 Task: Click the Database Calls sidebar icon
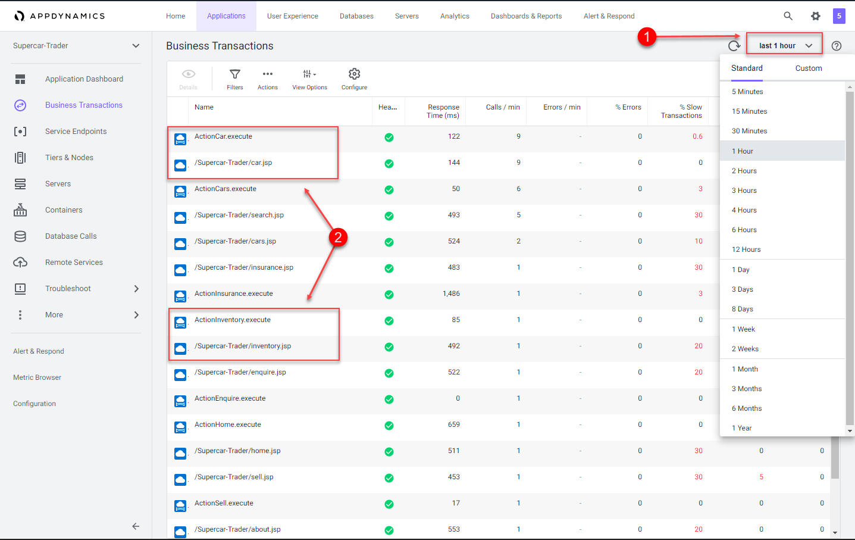(20, 236)
